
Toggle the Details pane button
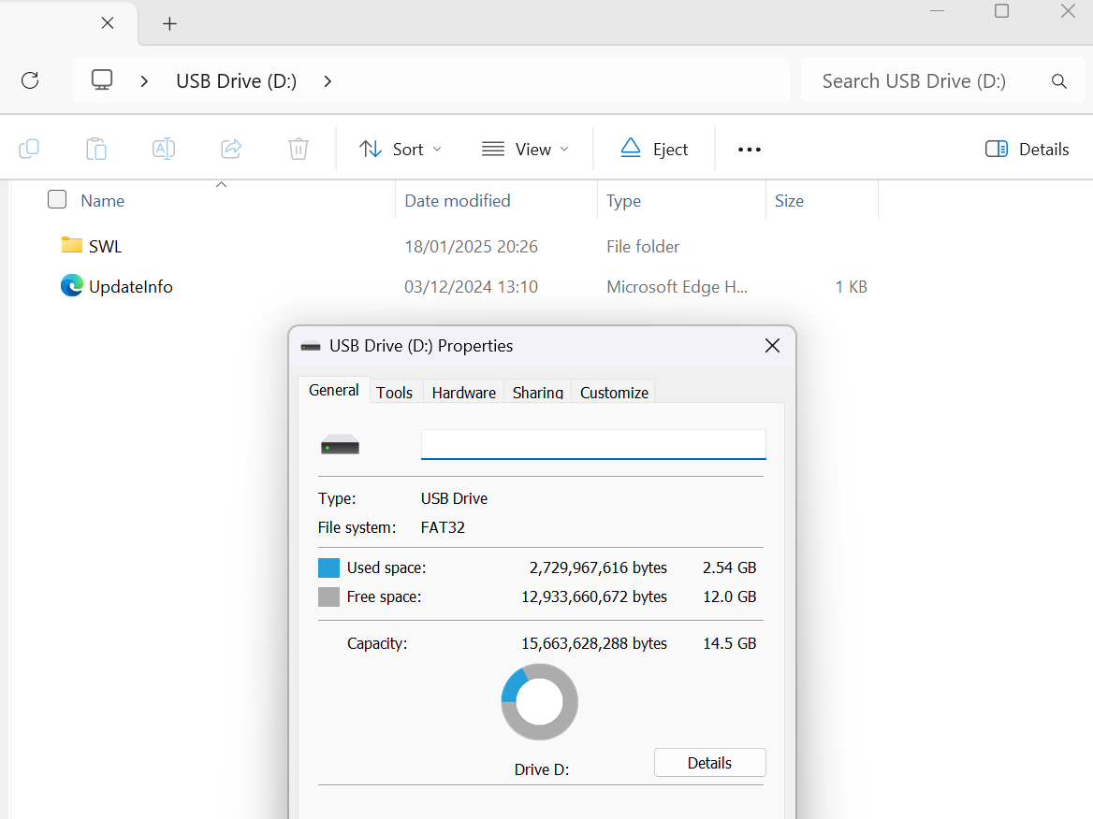(x=1026, y=149)
